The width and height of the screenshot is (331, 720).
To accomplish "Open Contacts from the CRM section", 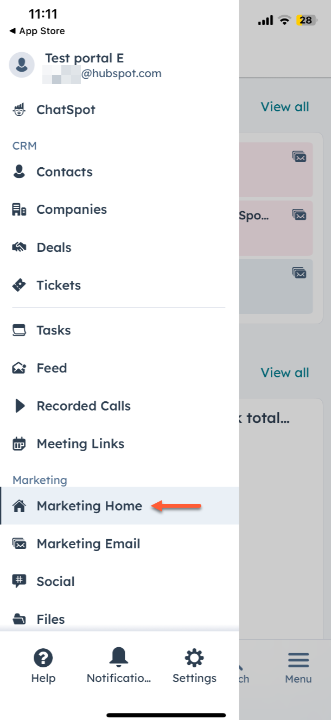I will point(64,172).
